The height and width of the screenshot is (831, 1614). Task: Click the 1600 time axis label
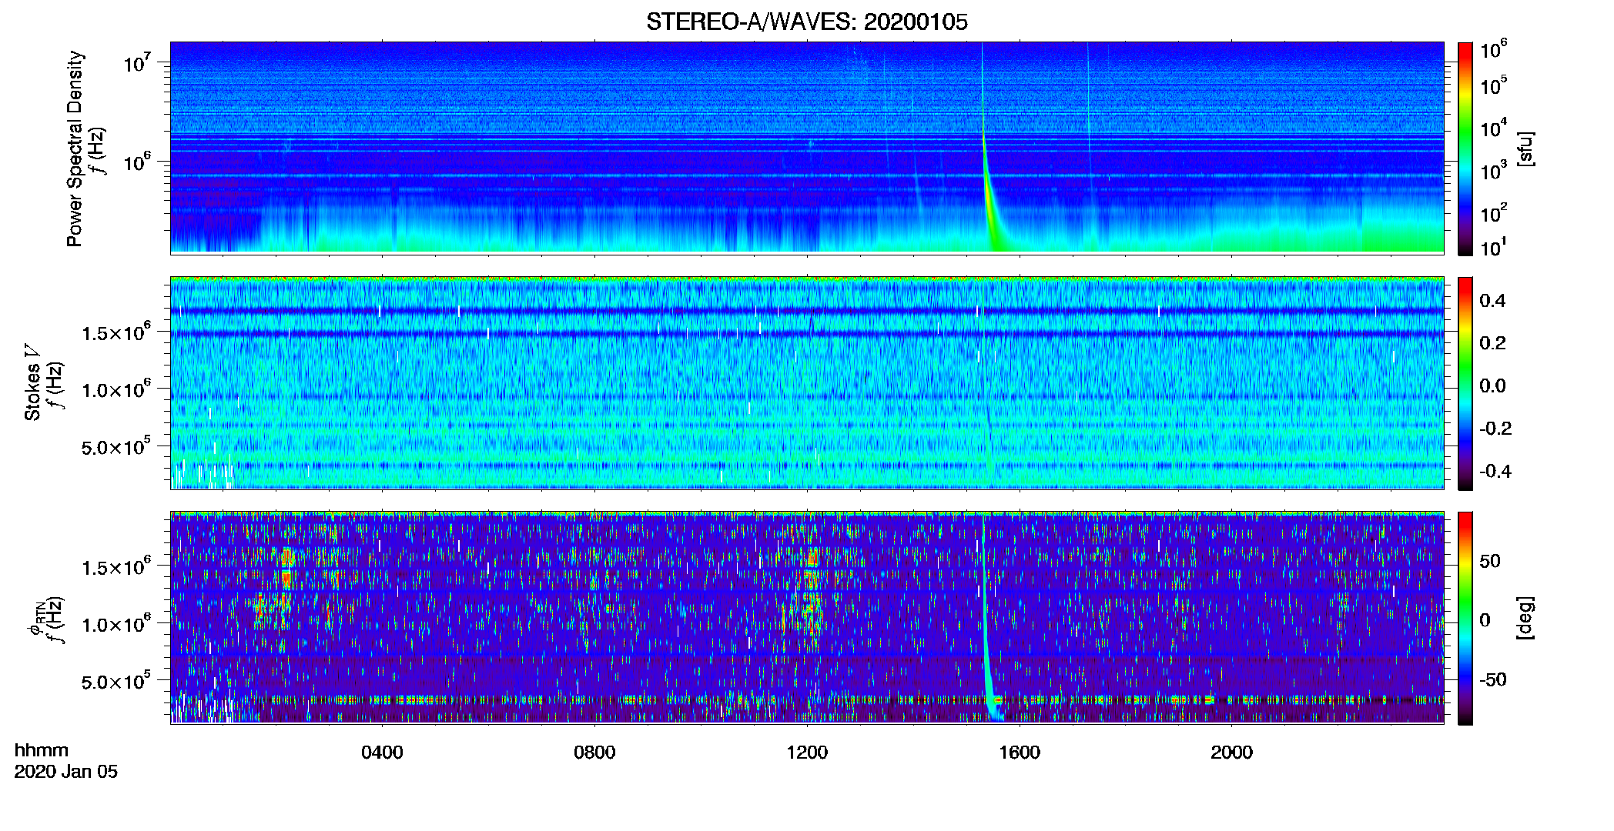tap(1020, 753)
